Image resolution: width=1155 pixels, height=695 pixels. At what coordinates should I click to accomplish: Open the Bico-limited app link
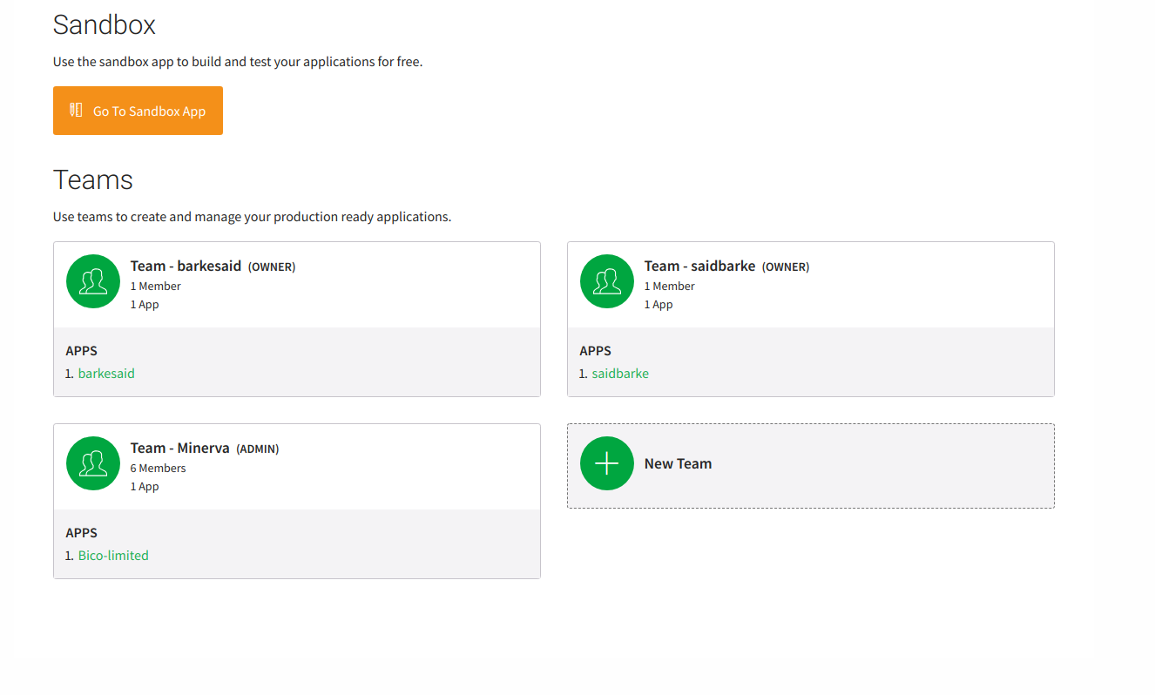pos(113,556)
